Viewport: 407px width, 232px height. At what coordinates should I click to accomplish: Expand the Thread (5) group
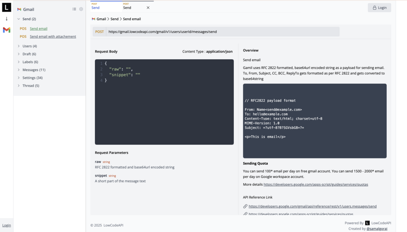click(19, 85)
